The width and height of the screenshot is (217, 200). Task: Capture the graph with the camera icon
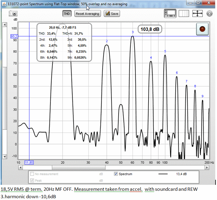[13, 14]
